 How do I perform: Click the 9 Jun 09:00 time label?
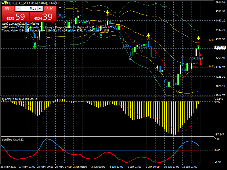point(153,167)
